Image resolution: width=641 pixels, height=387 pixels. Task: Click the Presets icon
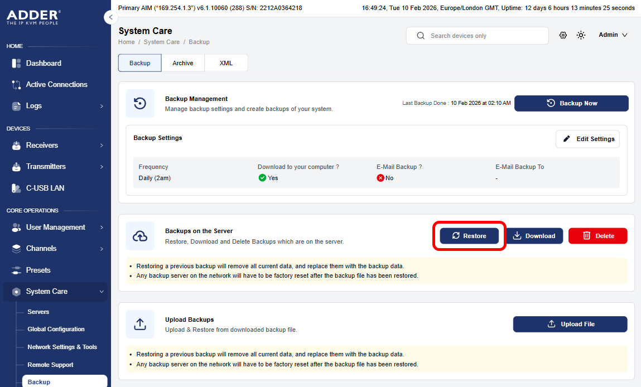(x=16, y=270)
